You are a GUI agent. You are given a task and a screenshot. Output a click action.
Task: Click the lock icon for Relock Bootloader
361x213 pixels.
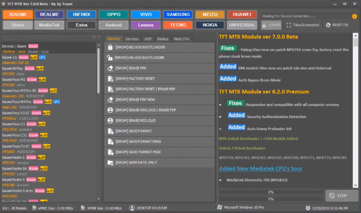point(110,47)
